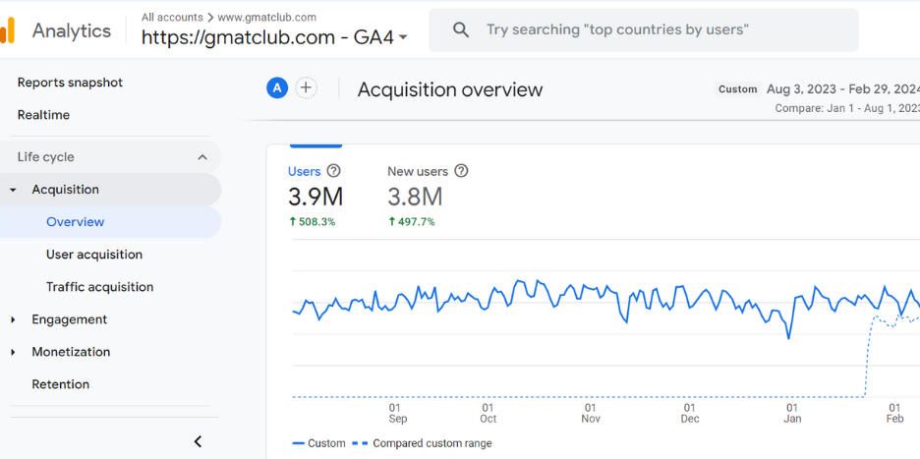Open the custom date range picker

[x=840, y=88]
